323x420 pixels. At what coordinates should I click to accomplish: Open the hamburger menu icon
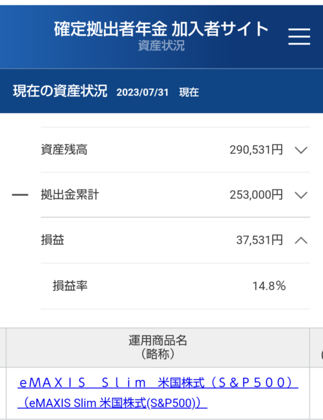[x=299, y=36]
